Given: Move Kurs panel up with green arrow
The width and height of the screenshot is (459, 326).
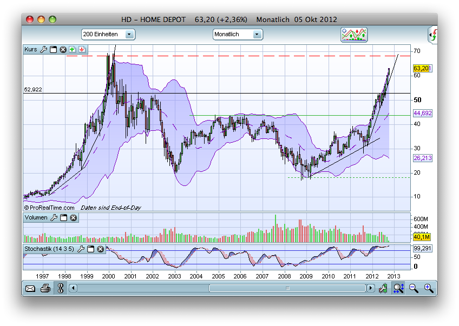Looking at the screenshot, I should coord(73,49).
